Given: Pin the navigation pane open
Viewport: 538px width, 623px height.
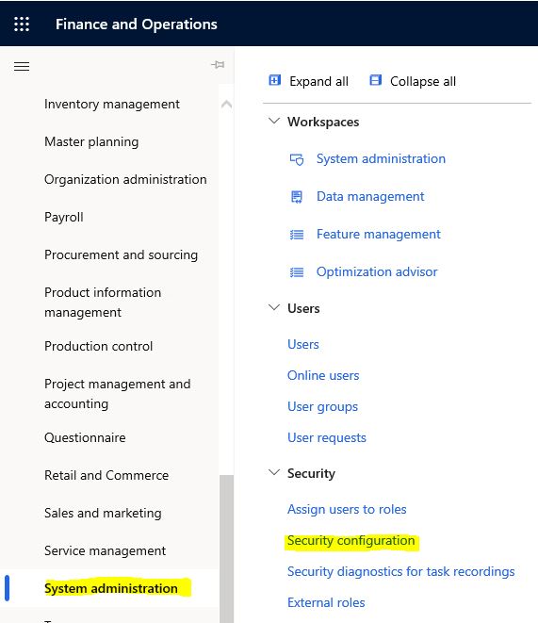Looking at the screenshot, I should click(x=218, y=64).
